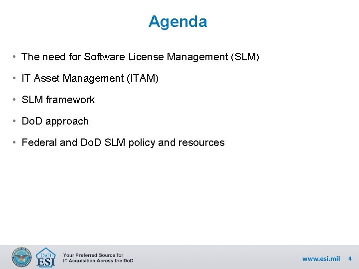This screenshot has width=359, height=269.
Task: Click 'IT Acquisition Across the DoD' footer text
Action: coord(98,261)
